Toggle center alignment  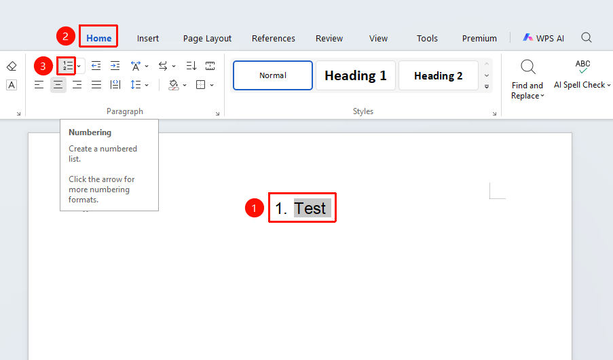(58, 84)
